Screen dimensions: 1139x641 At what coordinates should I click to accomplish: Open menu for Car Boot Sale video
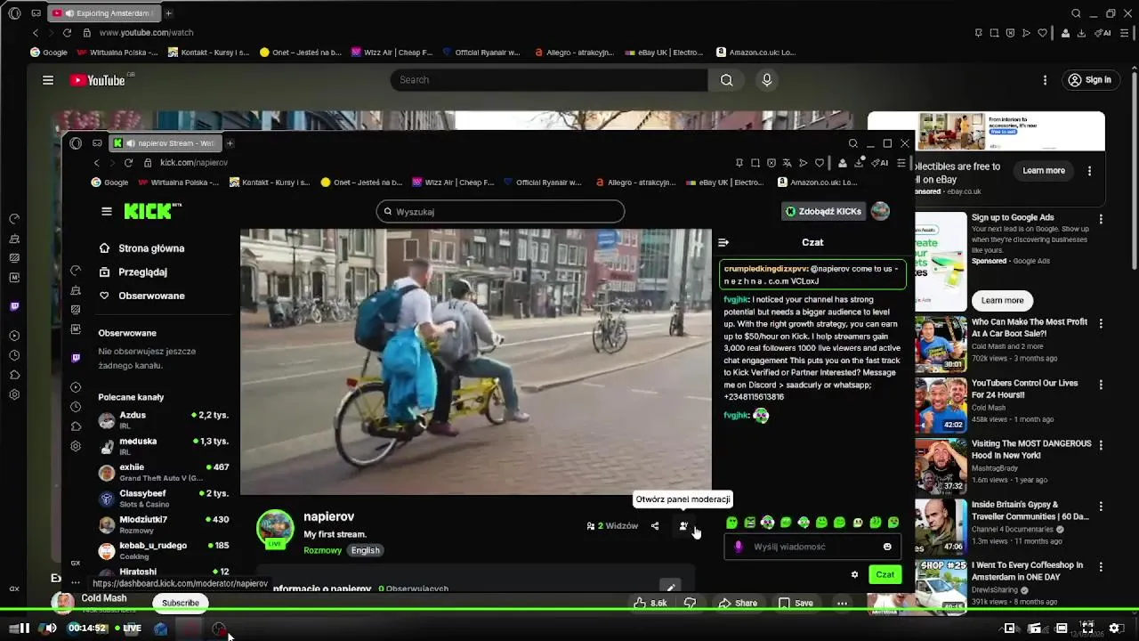(1101, 324)
